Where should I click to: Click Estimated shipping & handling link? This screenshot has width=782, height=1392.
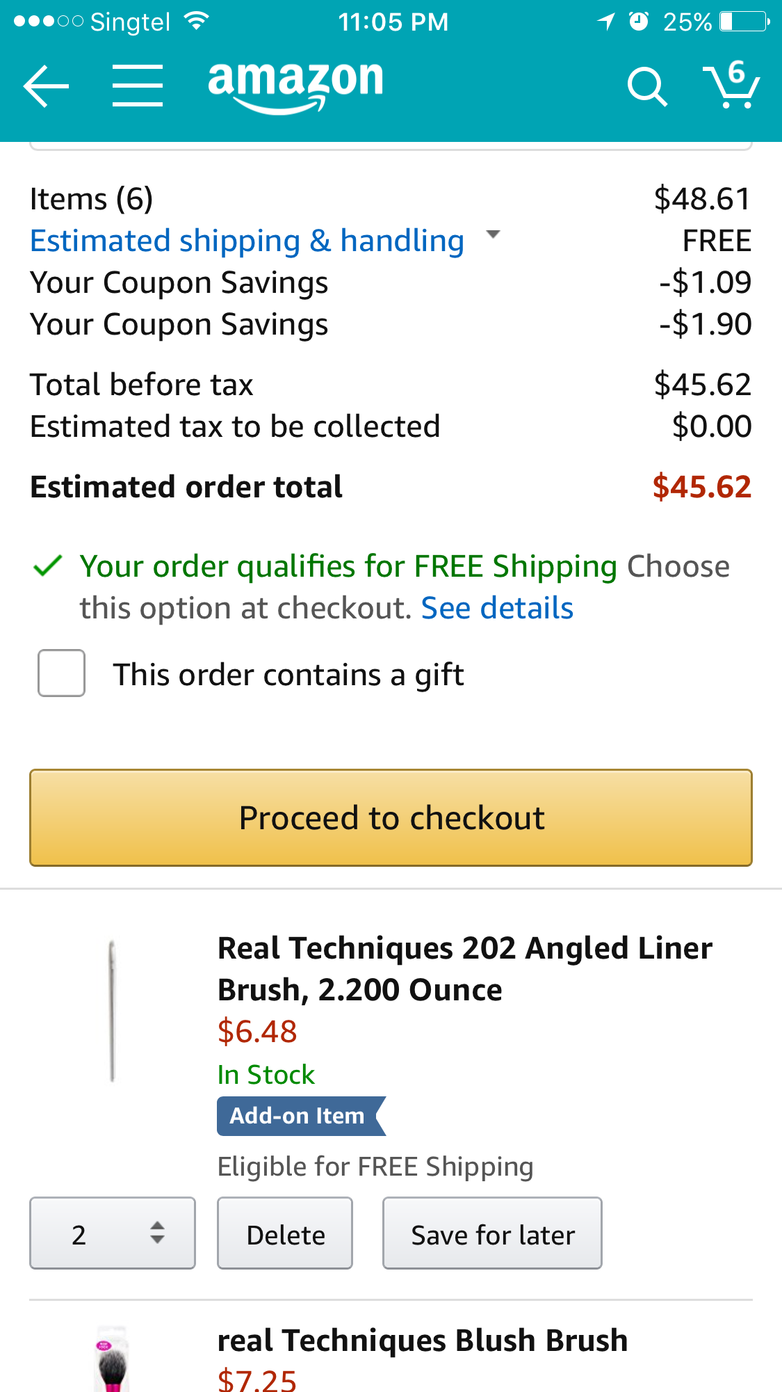247,241
